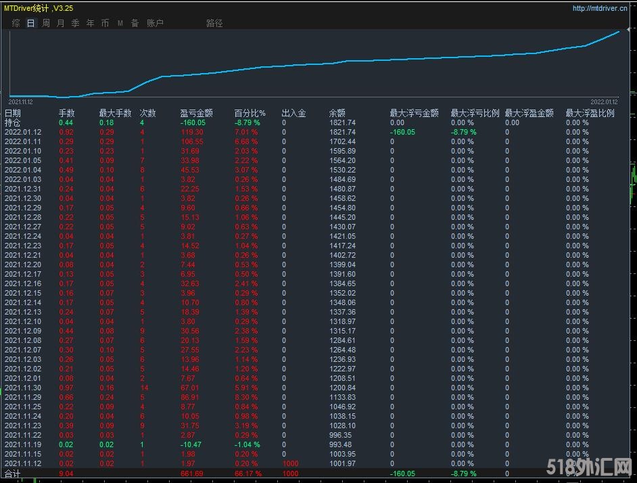
Task: Click the 最大浮盈金额 column header
Action: [x=529, y=113]
